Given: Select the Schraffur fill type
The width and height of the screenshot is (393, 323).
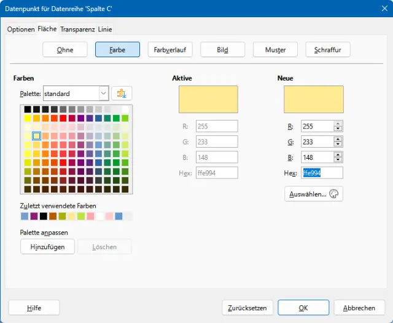Looking at the screenshot, I should [328, 50].
